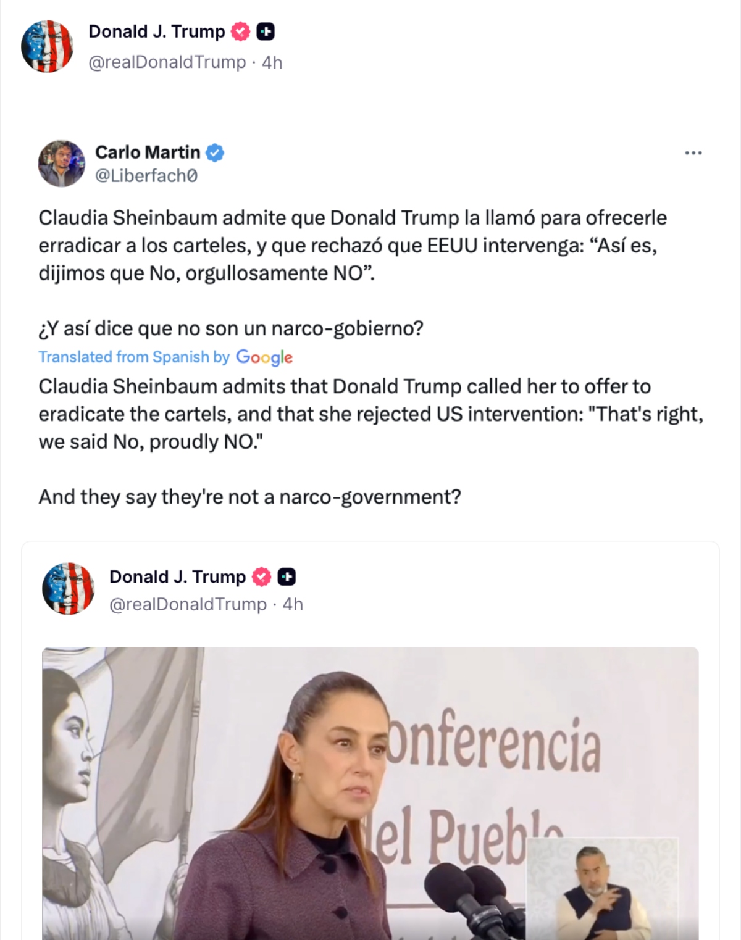Viewport: 741px width, 940px height.
Task: Click Carlo Martin's blue verified checkmark
Action: [x=214, y=152]
